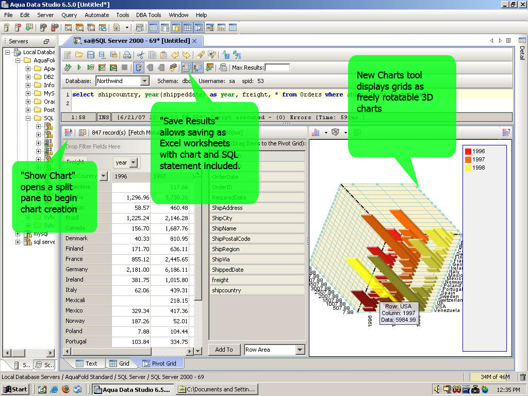Click the pivot grid icon beside 847 record(s)
Image resolution: width=528 pixels, height=396 pixels.
click(x=82, y=133)
